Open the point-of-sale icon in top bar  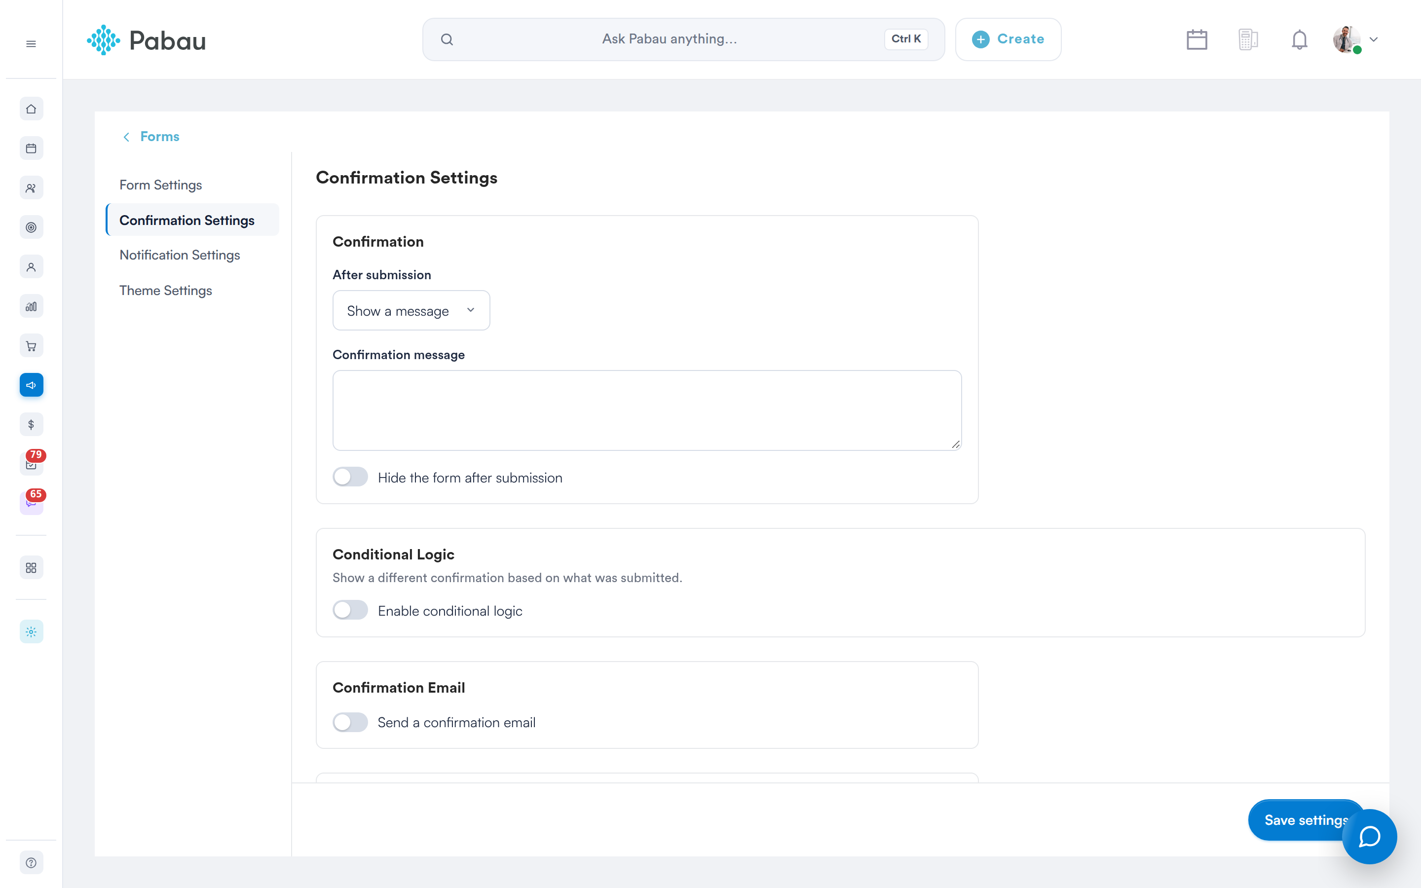(1248, 39)
